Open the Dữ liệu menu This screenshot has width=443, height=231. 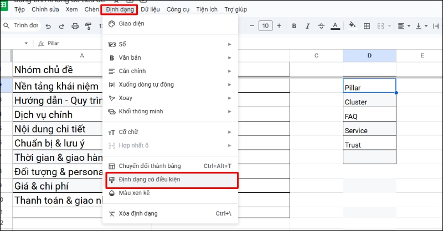(x=150, y=9)
